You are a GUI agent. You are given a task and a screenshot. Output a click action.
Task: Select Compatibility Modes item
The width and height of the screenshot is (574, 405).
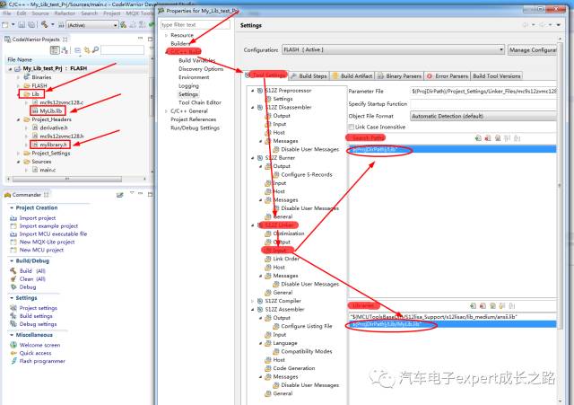pos(307,351)
